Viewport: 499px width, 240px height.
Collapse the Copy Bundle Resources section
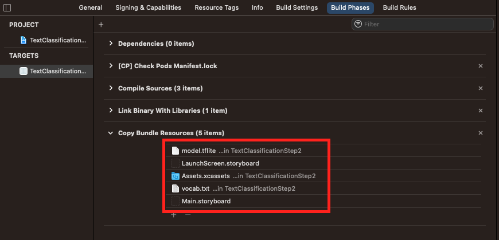(111, 133)
